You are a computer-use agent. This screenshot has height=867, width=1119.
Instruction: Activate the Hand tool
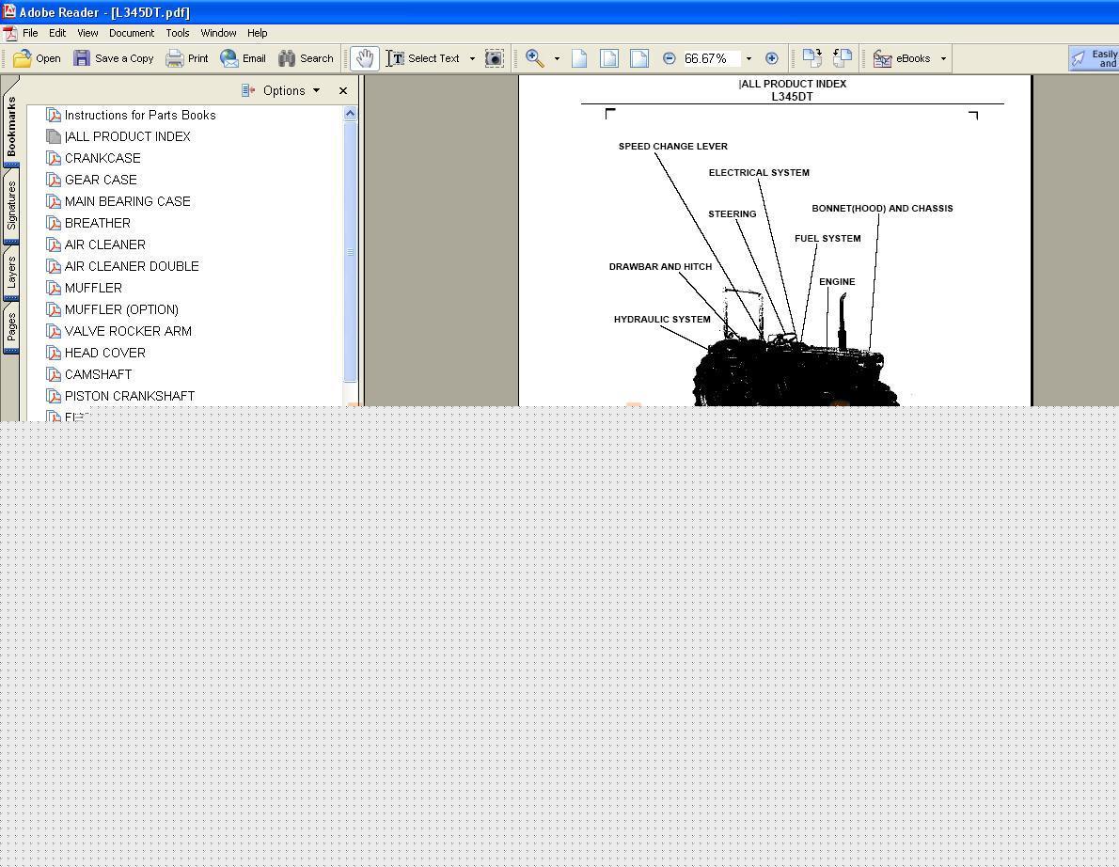[365, 58]
